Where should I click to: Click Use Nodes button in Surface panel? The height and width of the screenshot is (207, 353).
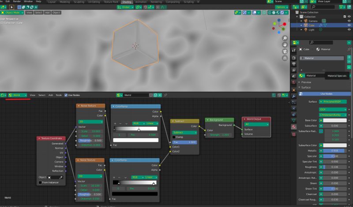tap(325, 94)
